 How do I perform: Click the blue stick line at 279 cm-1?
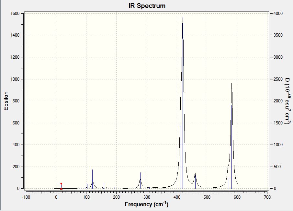[x=140, y=180]
